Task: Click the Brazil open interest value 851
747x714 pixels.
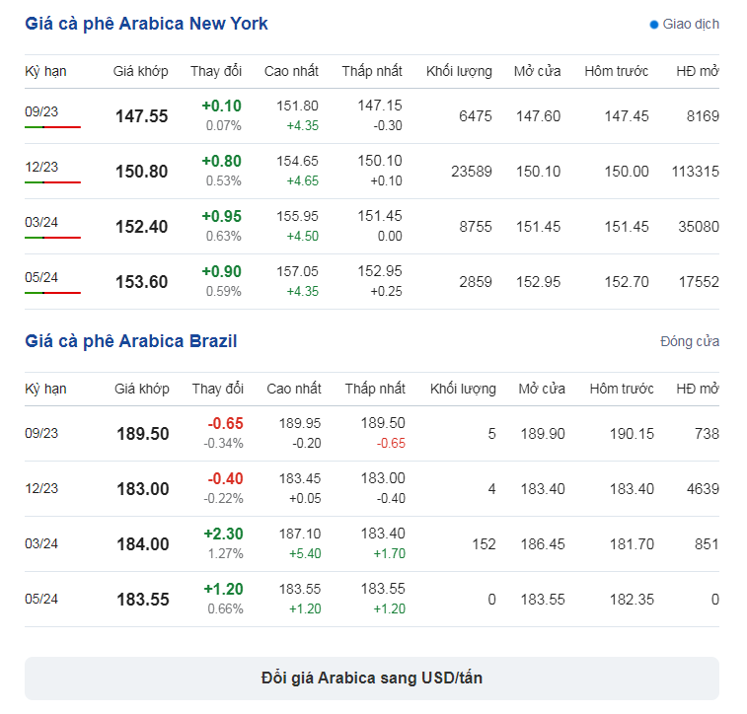Action: point(707,544)
